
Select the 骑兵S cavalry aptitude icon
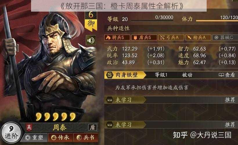(117, 37)
